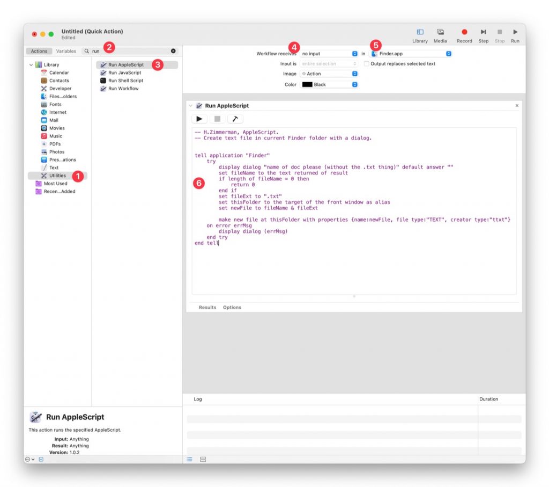Choose the Black color swatch dropdown
This screenshot has width=549, height=487.
click(329, 84)
